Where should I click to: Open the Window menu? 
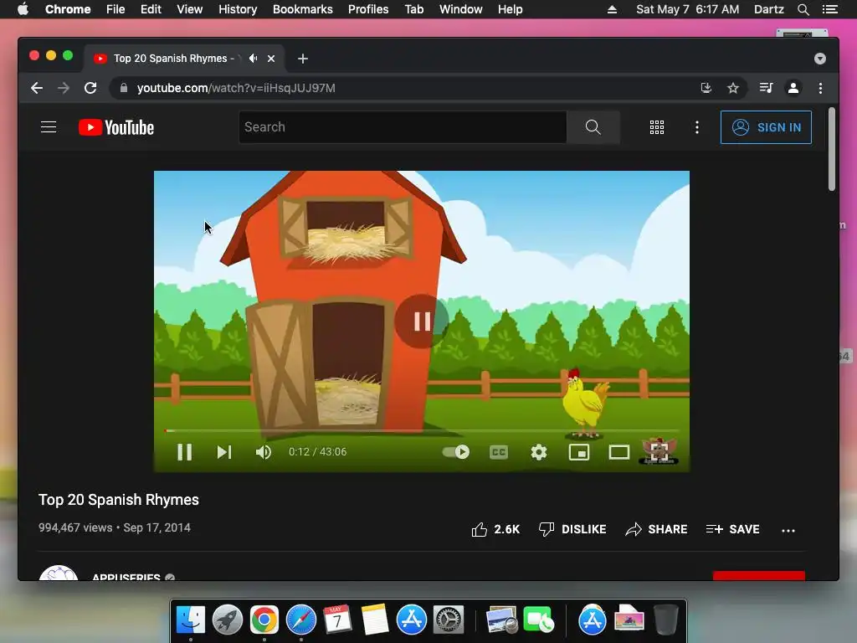pos(461,9)
